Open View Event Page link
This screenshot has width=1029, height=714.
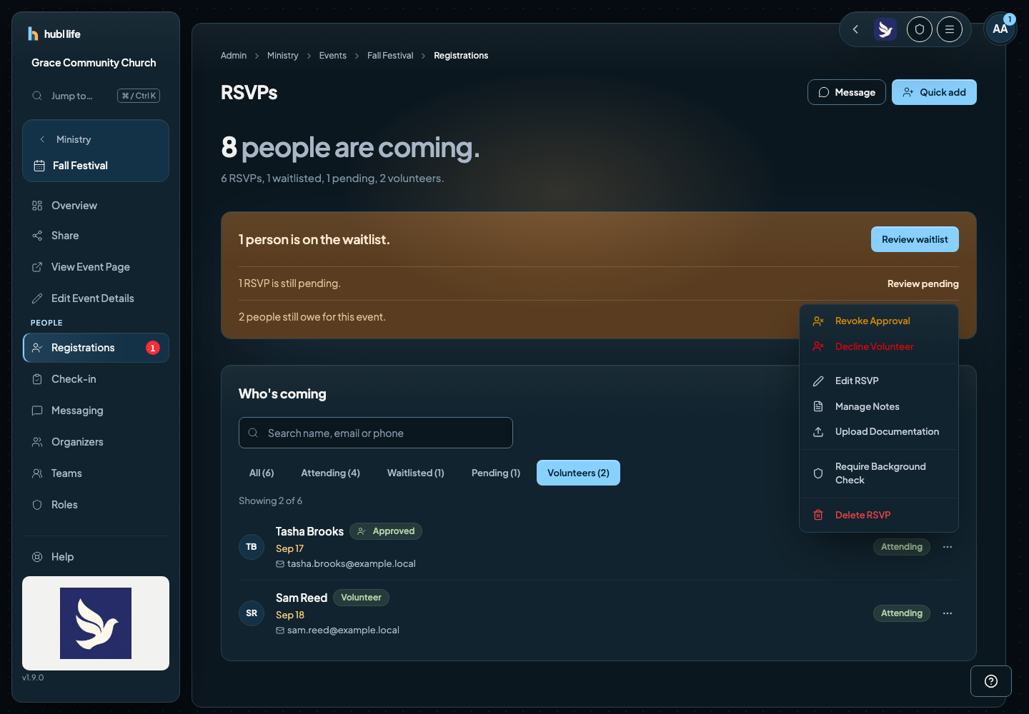[x=96, y=267]
